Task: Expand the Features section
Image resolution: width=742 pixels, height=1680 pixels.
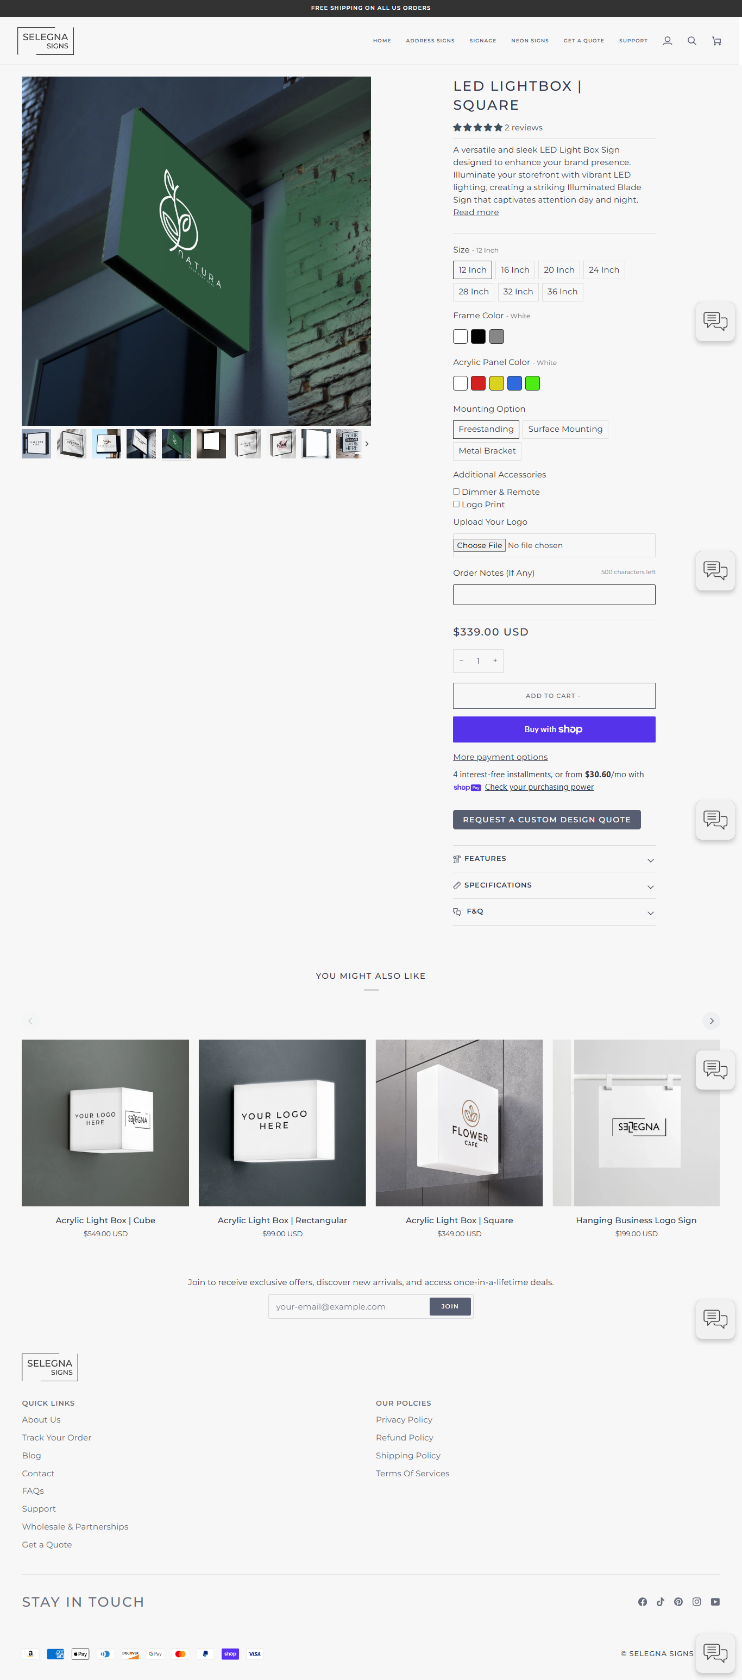Action: pos(554,859)
